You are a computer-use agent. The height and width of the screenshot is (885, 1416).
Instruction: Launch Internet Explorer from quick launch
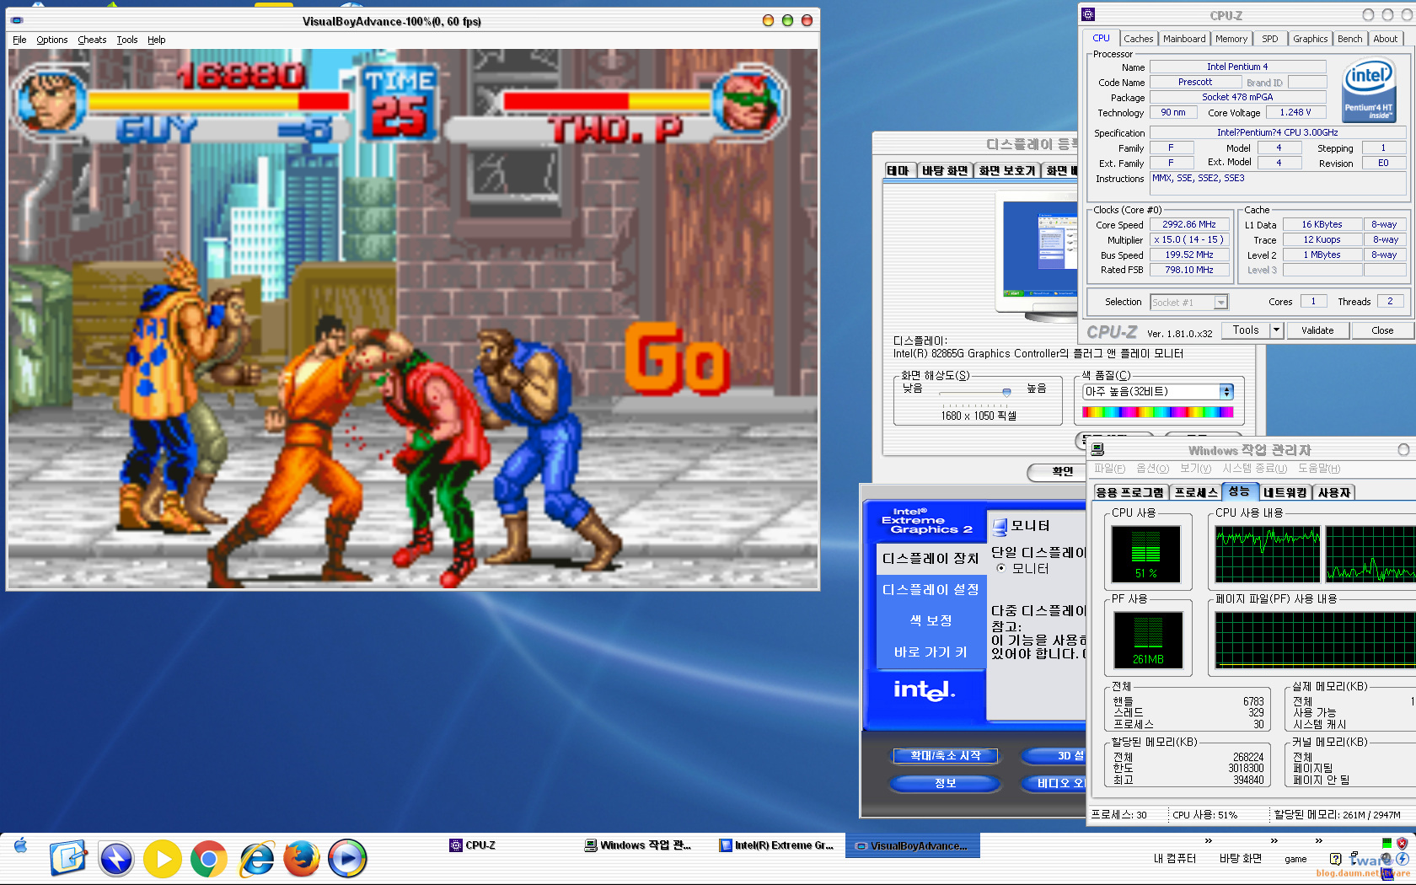tap(256, 859)
